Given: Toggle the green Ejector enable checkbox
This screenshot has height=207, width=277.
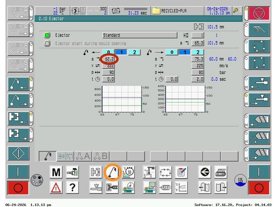Looking at the screenshot, I should pyautogui.click(x=47, y=35).
